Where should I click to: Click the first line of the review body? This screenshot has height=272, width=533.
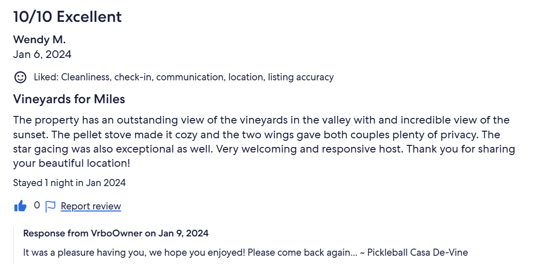pyautogui.click(x=261, y=120)
